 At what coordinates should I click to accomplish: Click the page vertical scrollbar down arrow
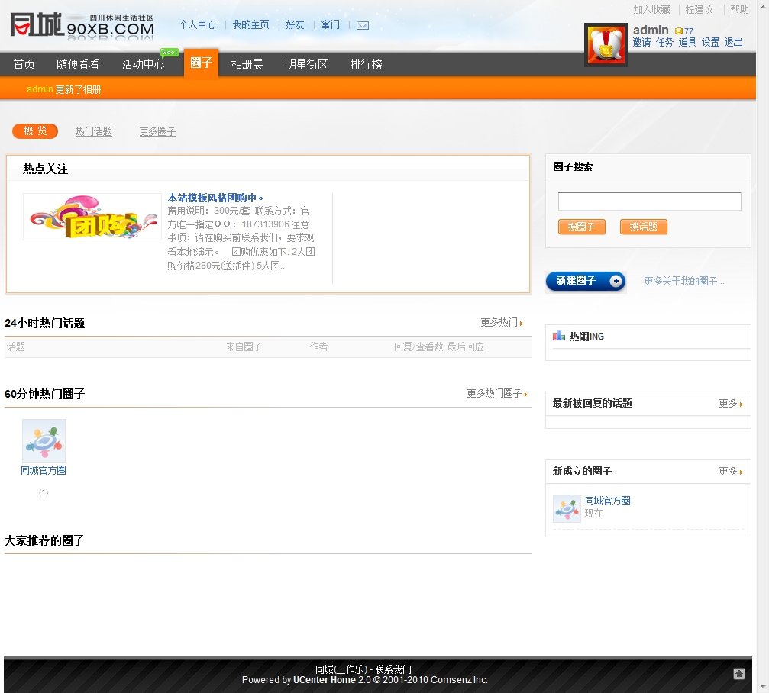(763, 687)
